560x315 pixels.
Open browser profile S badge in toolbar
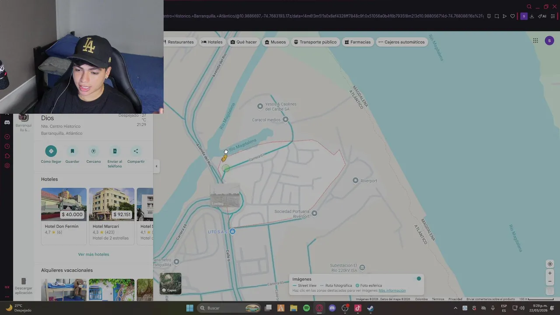pos(524,16)
